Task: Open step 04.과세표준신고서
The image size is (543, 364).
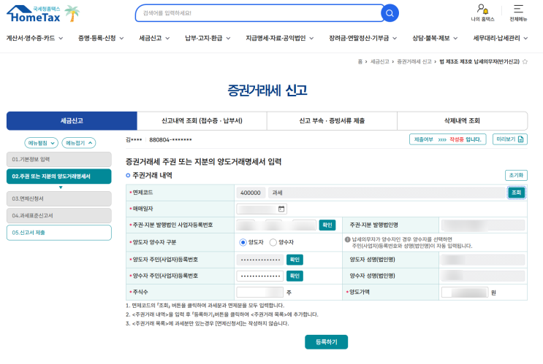Action: [59, 216]
